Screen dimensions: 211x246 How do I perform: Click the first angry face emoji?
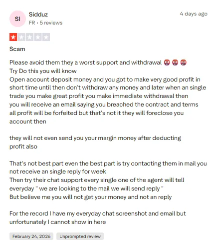[167, 62]
